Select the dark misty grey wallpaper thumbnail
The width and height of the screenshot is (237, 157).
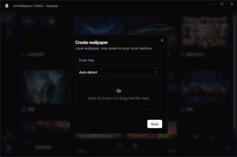pos(45,87)
